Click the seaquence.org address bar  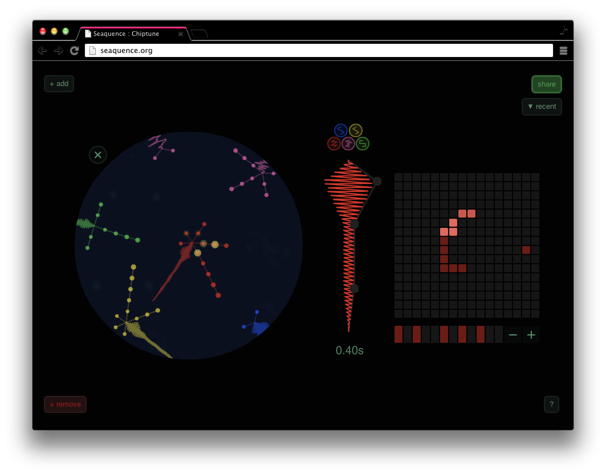(319, 51)
